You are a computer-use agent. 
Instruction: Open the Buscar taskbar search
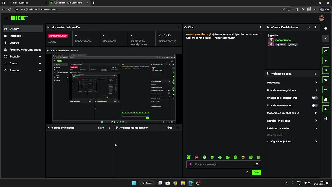tap(147, 183)
